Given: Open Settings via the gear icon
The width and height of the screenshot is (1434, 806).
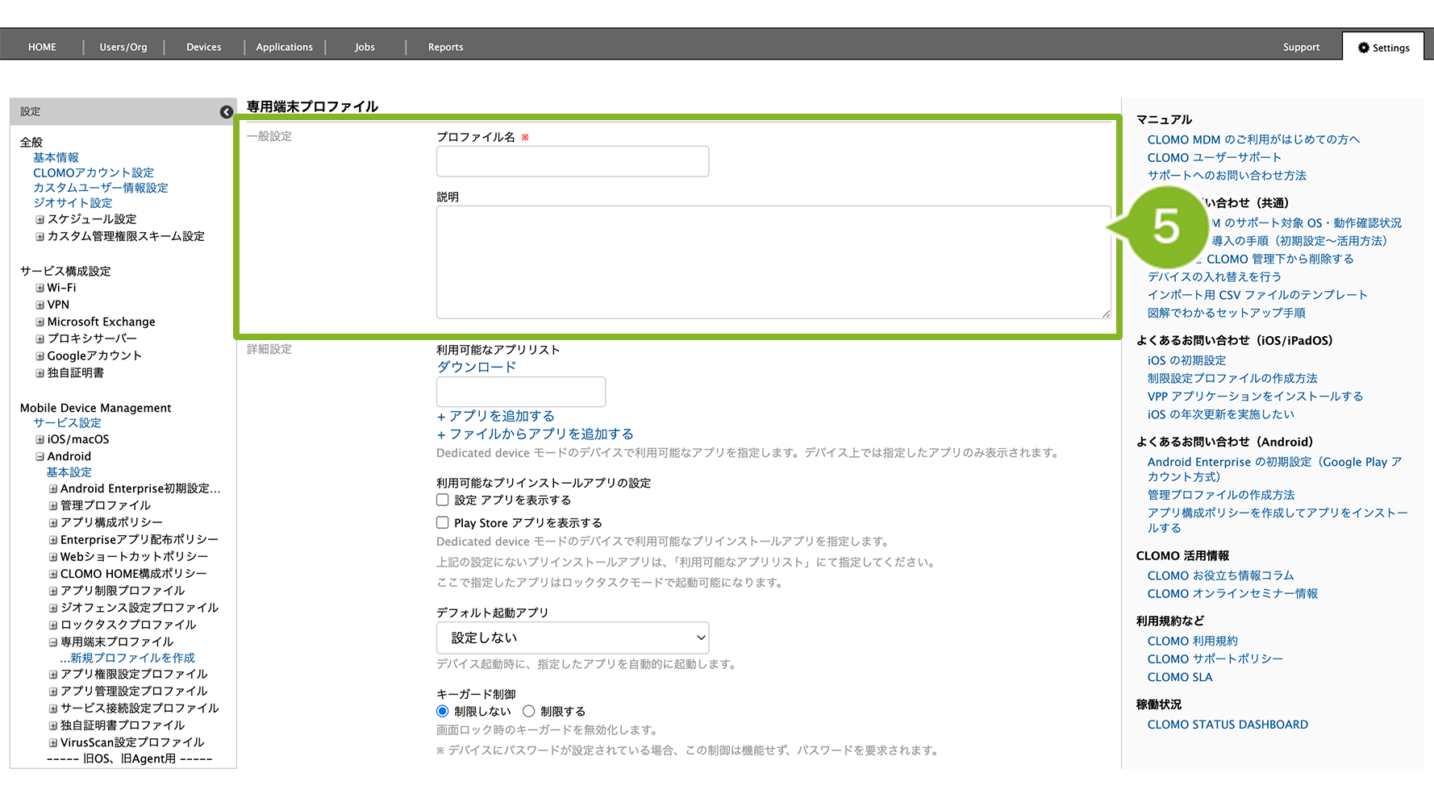Looking at the screenshot, I should tap(1364, 48).
